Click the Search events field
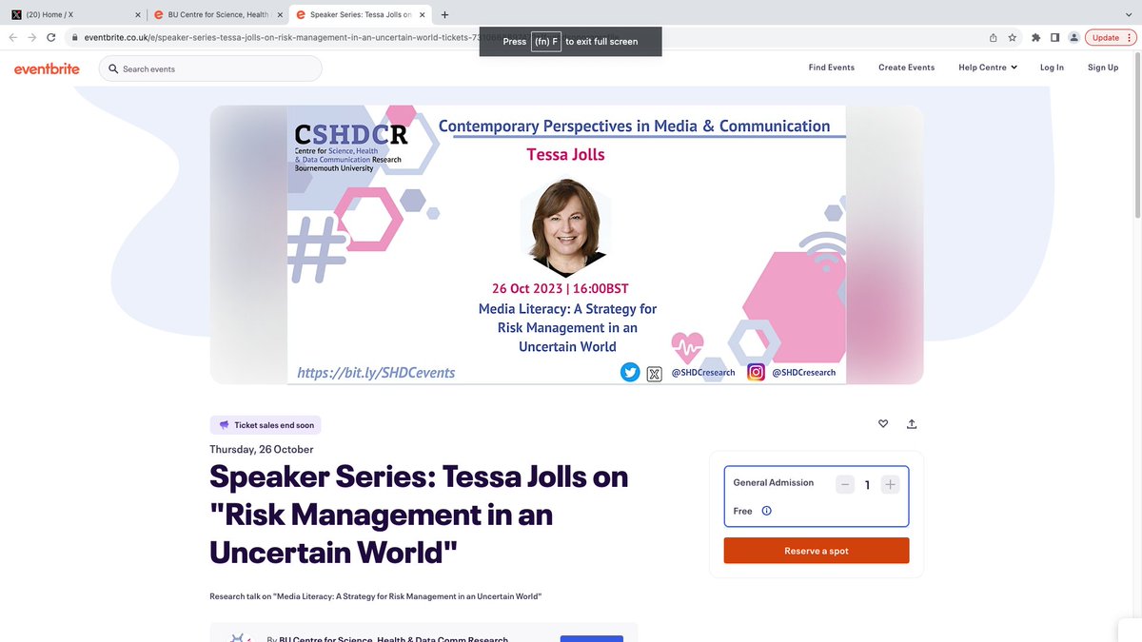The height and width of the screenshot is (642, 1142). click(210, 68)
